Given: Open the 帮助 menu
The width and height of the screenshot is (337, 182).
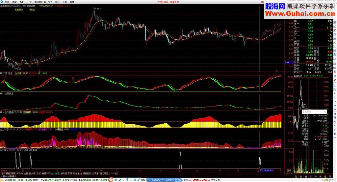Looking at the screenshot, I should 72,2.
